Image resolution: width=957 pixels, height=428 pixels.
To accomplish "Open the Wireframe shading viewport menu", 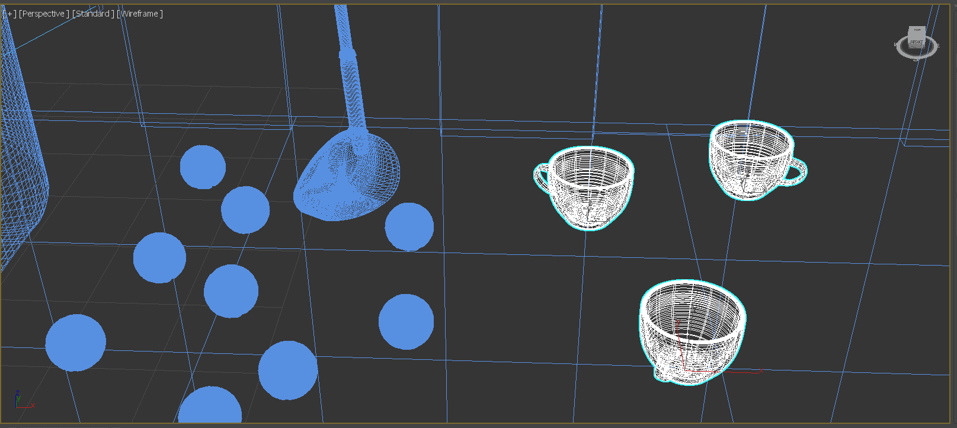I will click(140, 14).
